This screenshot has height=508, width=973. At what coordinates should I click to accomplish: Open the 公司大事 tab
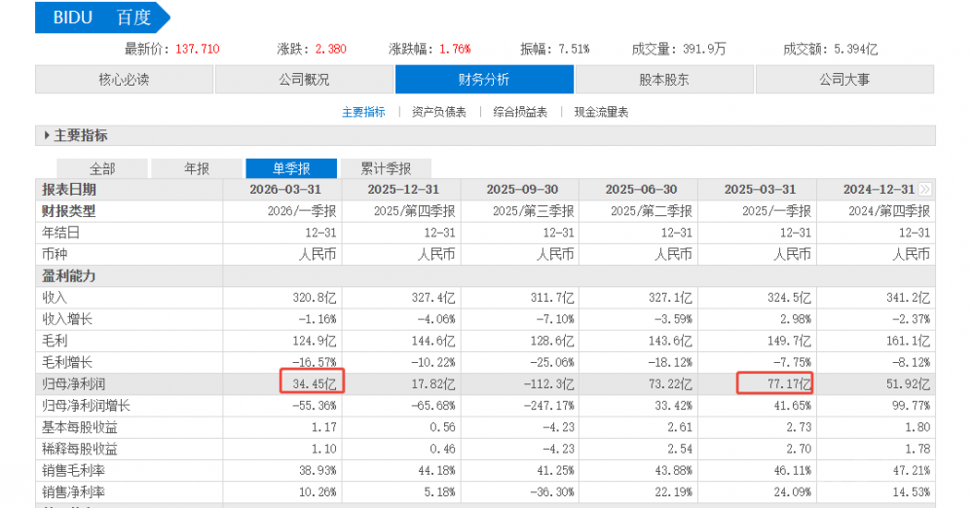(x=844, y=80)
